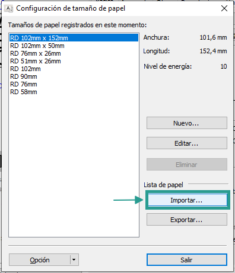The width and height of the screenshot is (235, 273).
Task: Click empty area of paper size list
Action: [74, 166]
